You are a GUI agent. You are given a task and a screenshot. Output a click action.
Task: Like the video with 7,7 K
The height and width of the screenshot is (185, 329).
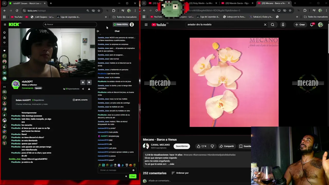[x=202, y=146]
